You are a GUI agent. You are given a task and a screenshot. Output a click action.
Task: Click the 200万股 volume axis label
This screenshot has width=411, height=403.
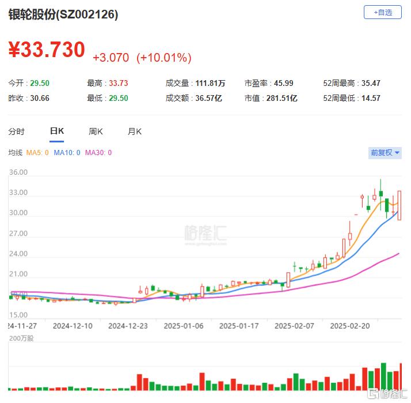[21, 338]
